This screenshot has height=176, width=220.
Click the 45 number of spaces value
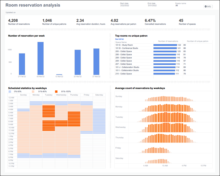click(x=181, y=21)
